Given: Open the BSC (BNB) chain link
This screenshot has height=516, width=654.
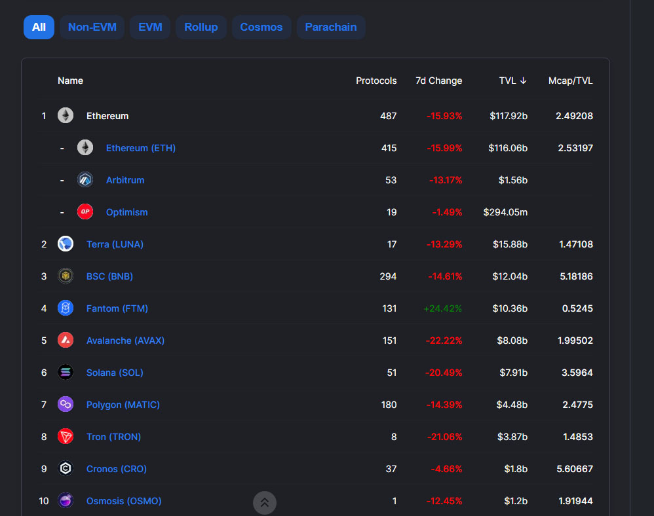Looking at the screenshot, I should (x=109, y=276).
